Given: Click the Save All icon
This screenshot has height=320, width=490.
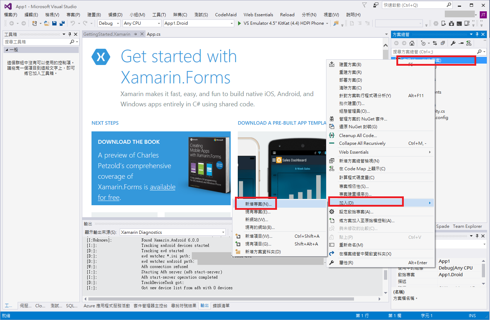Looking at the screenshot, I should (62, 23).
